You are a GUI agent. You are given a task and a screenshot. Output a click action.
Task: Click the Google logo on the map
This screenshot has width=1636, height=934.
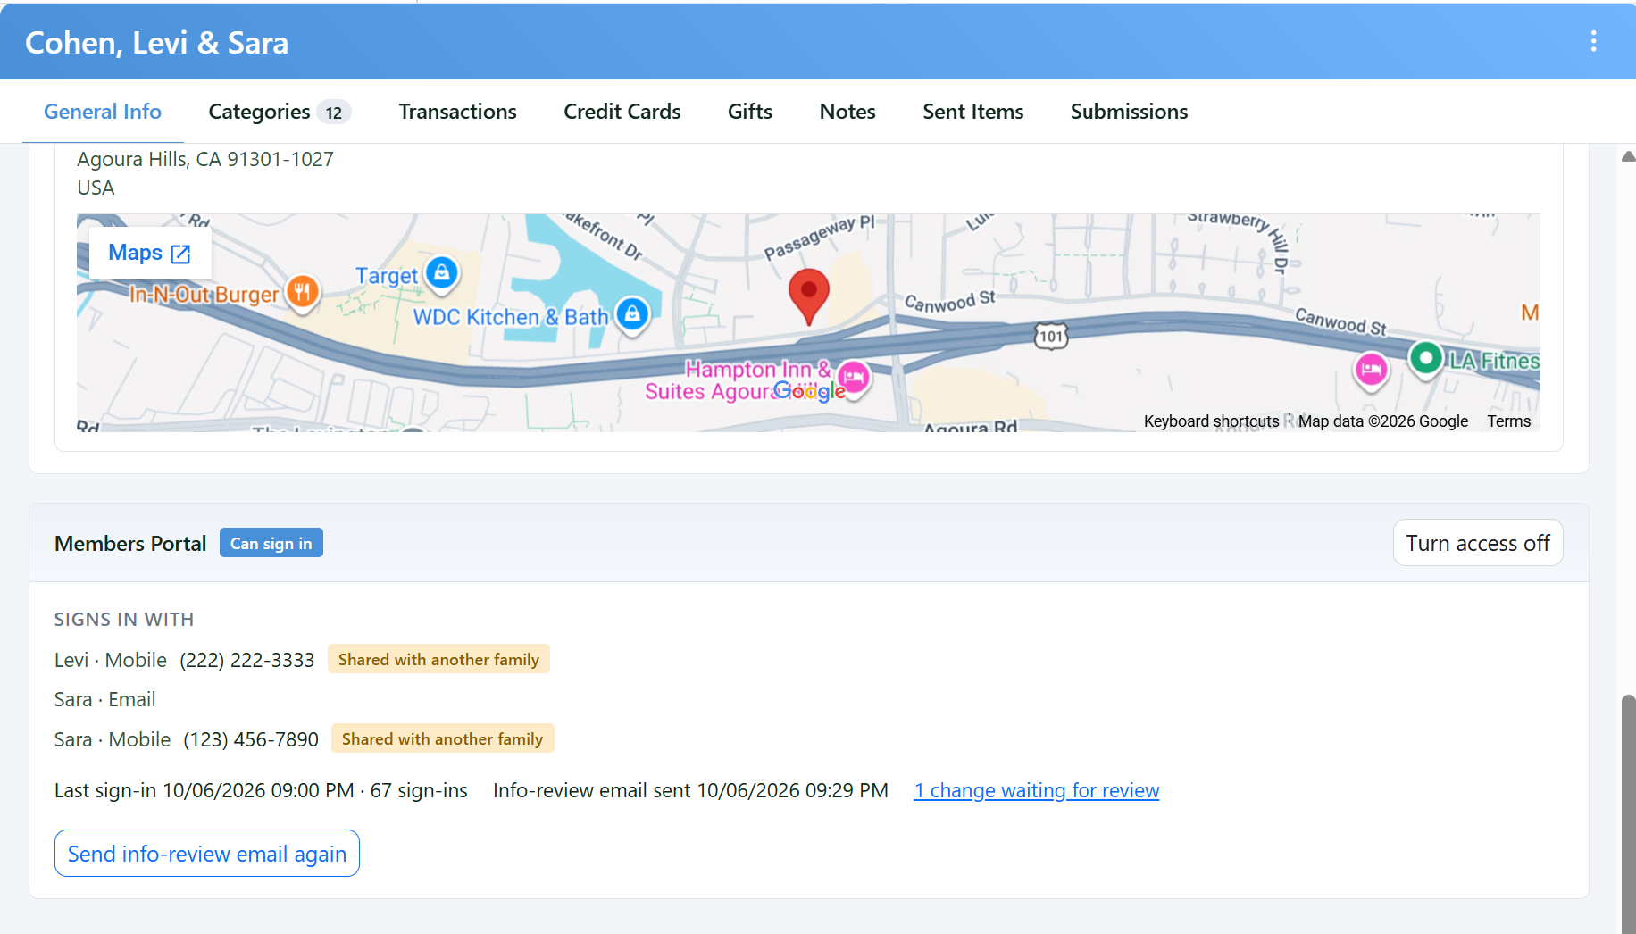click(809, 391)
